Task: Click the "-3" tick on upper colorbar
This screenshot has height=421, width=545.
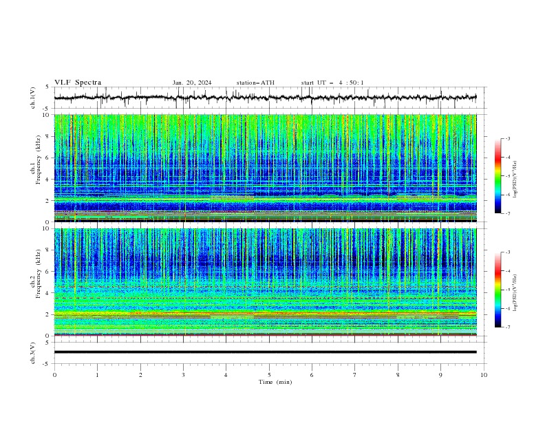Action: pos(508,138)
